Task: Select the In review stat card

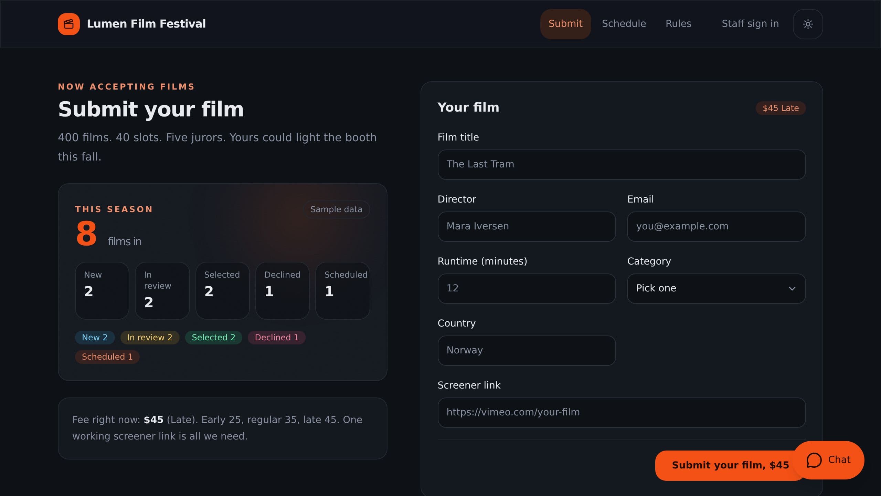Action: click(x=162, y=290)
